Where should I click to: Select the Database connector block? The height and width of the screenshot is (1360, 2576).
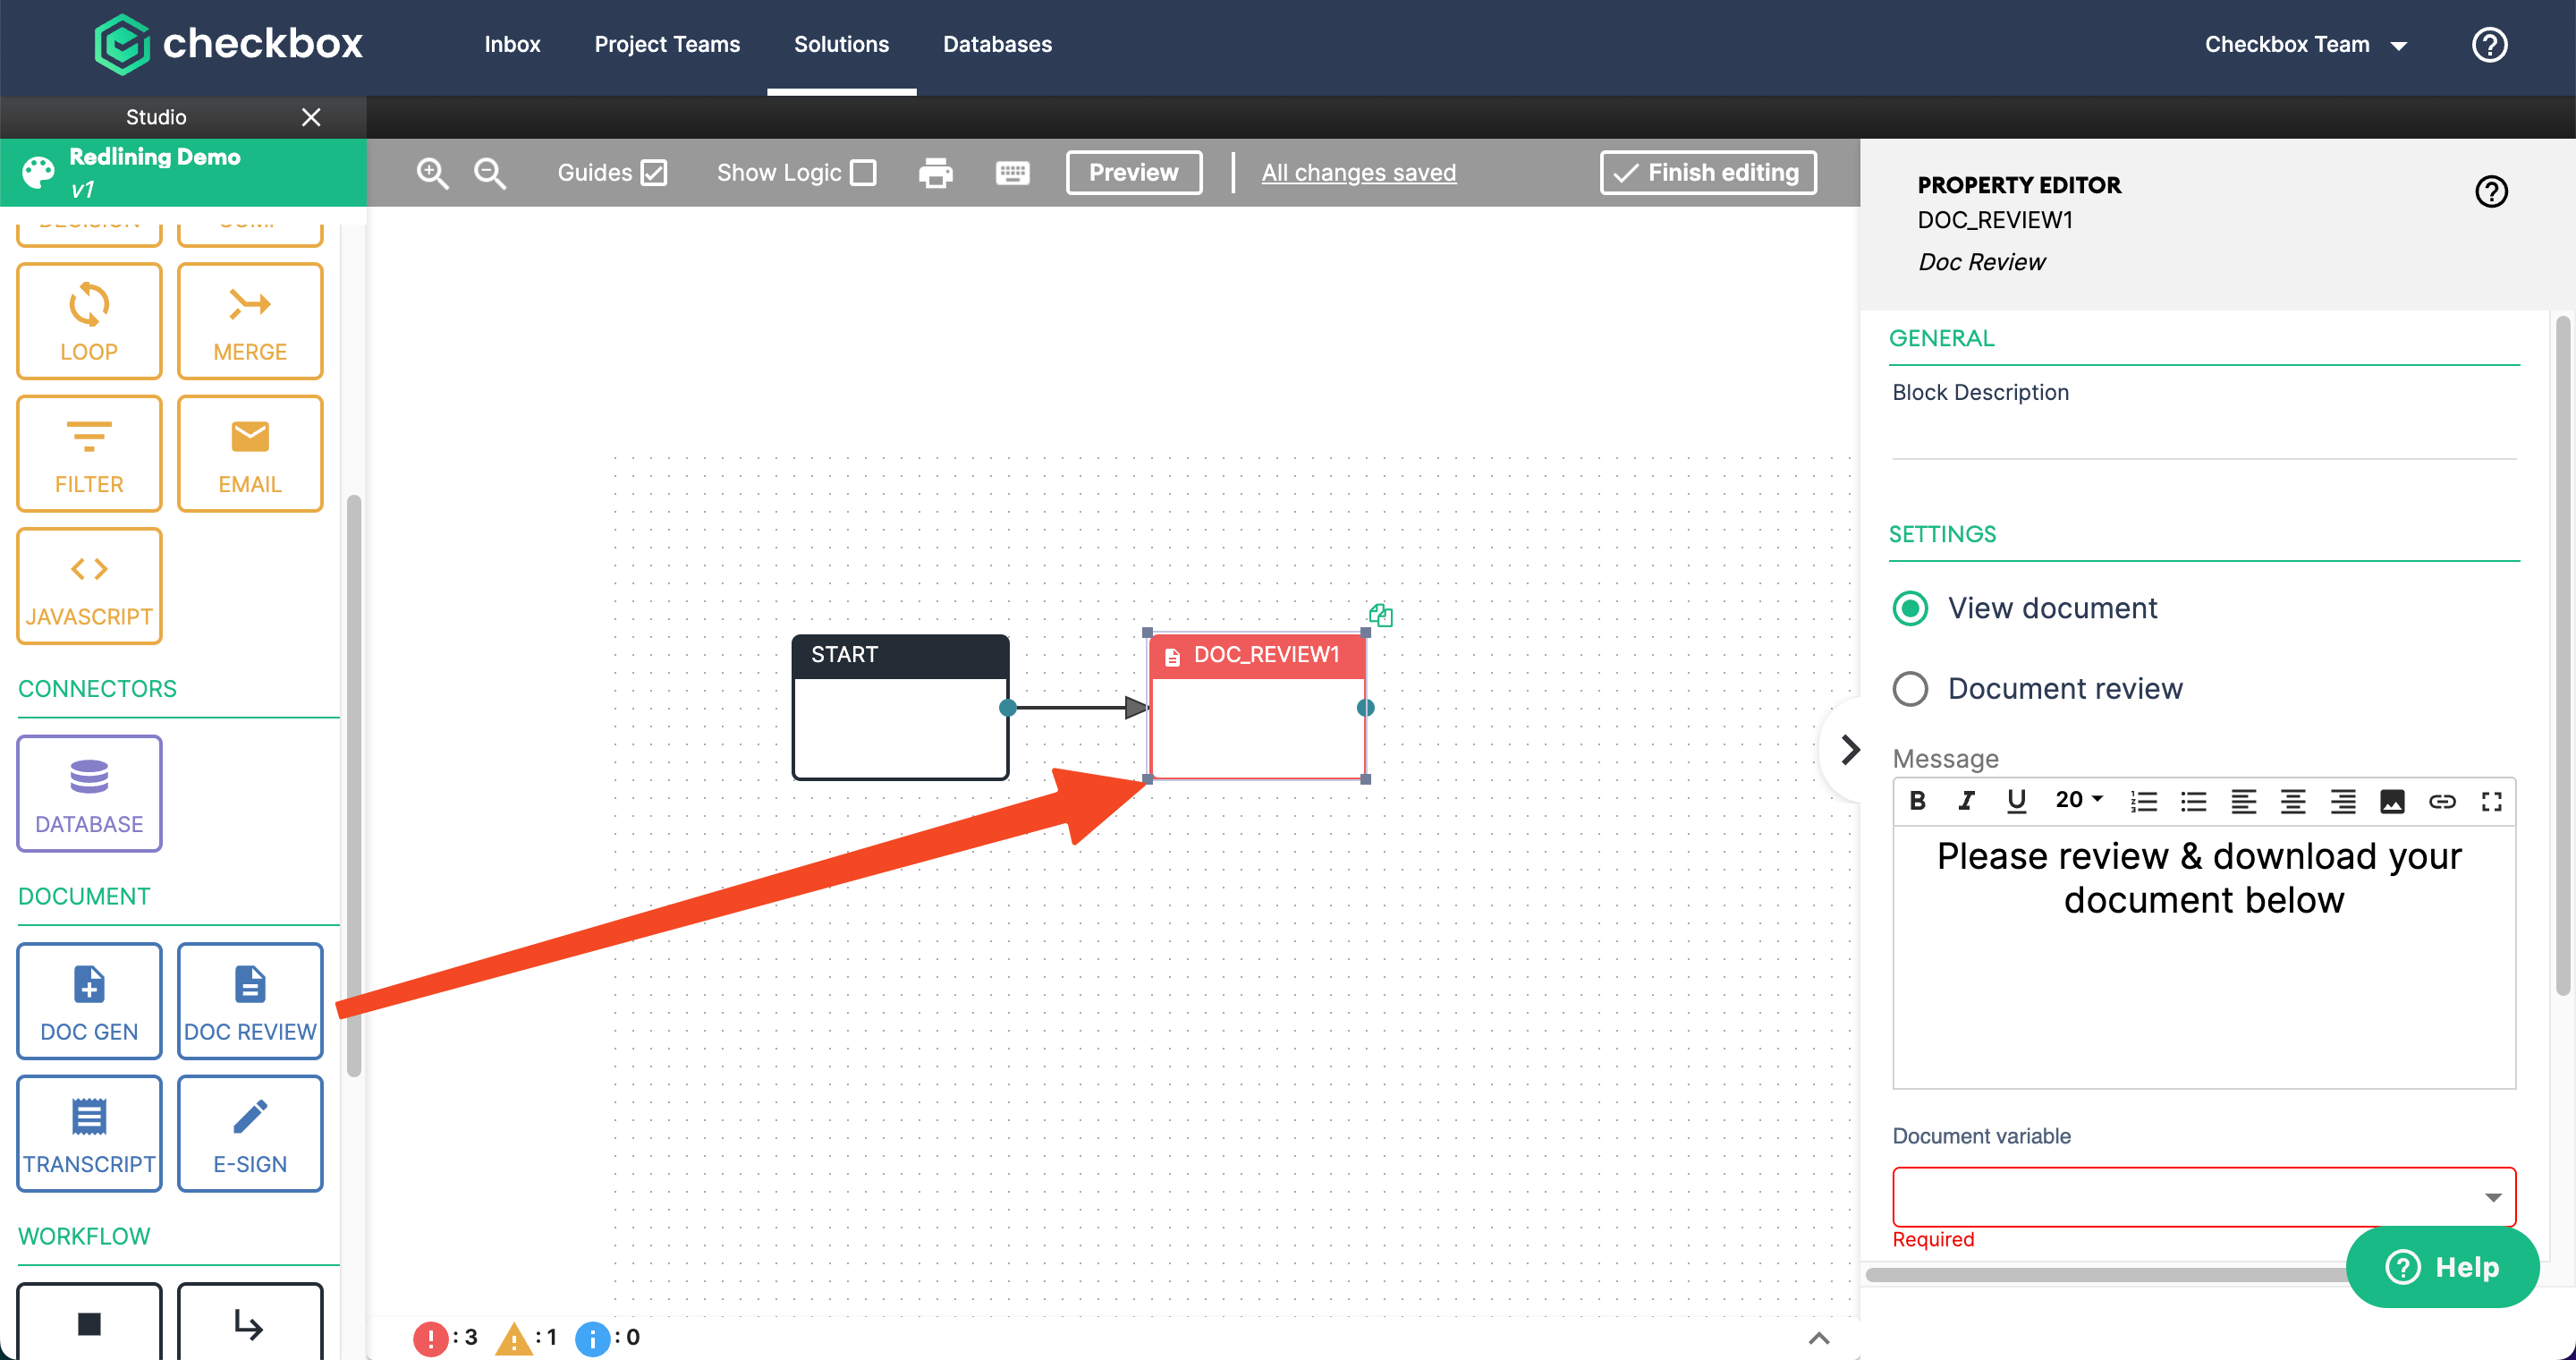89,793
